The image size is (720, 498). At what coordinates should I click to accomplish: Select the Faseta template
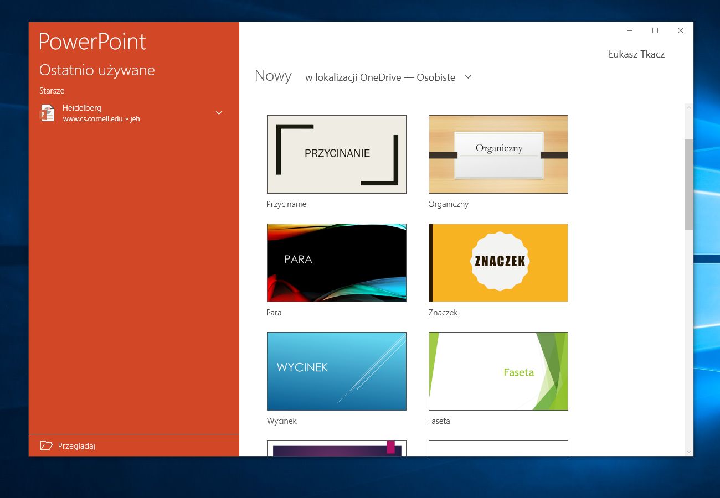point(497,371)
